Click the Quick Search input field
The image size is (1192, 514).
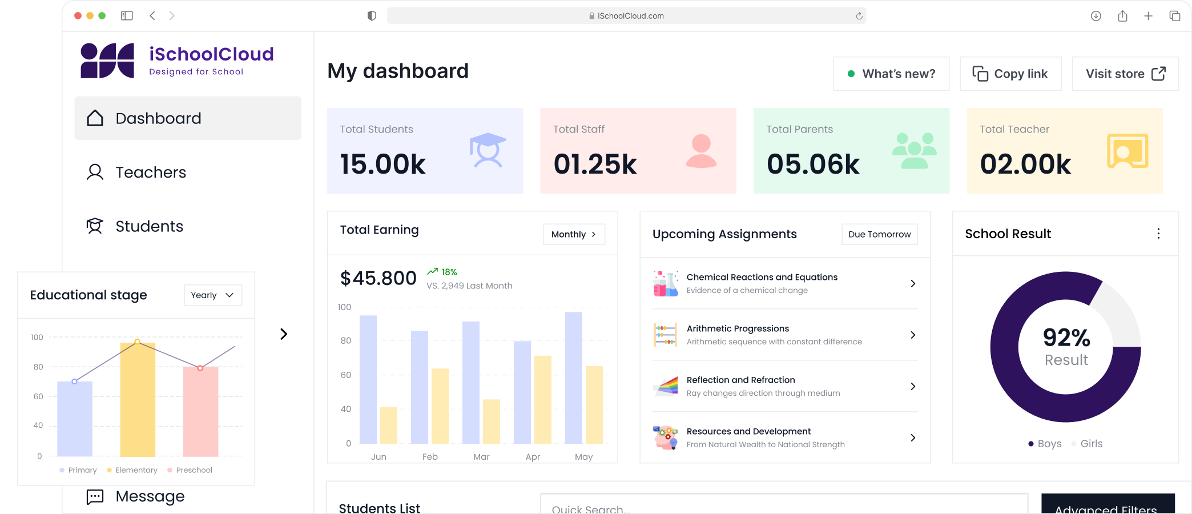click(x=783, y=506)
